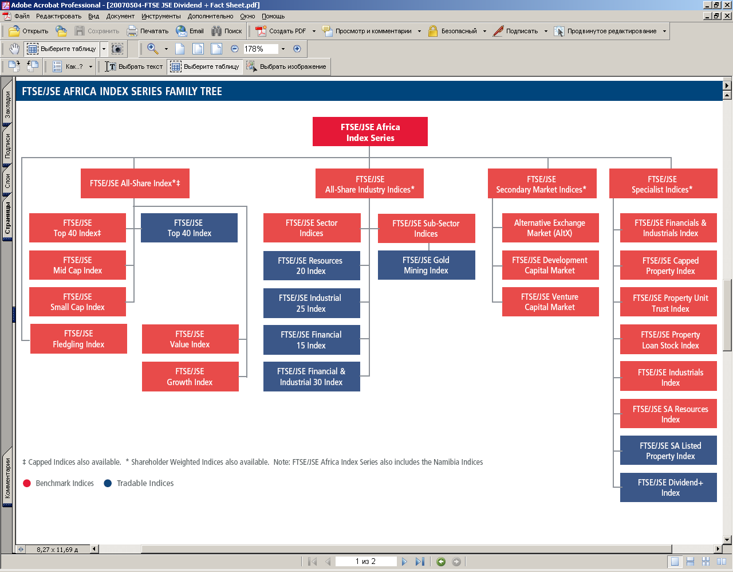Rotate page counterclockwise icon
The width and height of the screenshot is (733, 572).
[x=33, y=66]
